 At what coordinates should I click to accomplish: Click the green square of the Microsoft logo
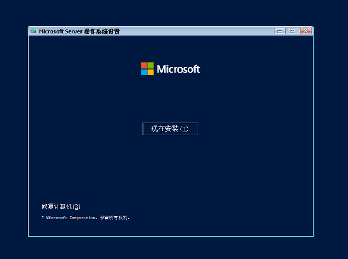pos(151,66)
